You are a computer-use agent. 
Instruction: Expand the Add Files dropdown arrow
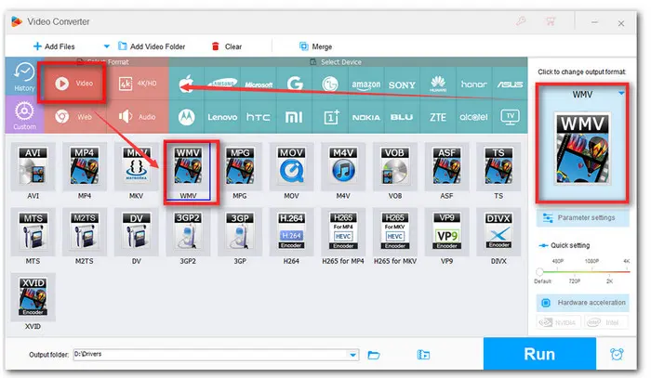(x=106, y=46)
